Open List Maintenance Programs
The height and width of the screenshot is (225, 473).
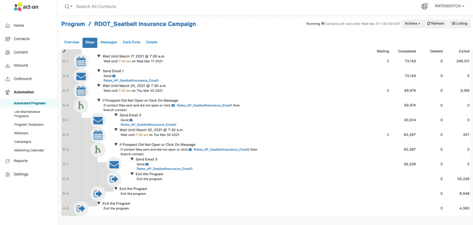pyautogui.click(x=27, y=114)
